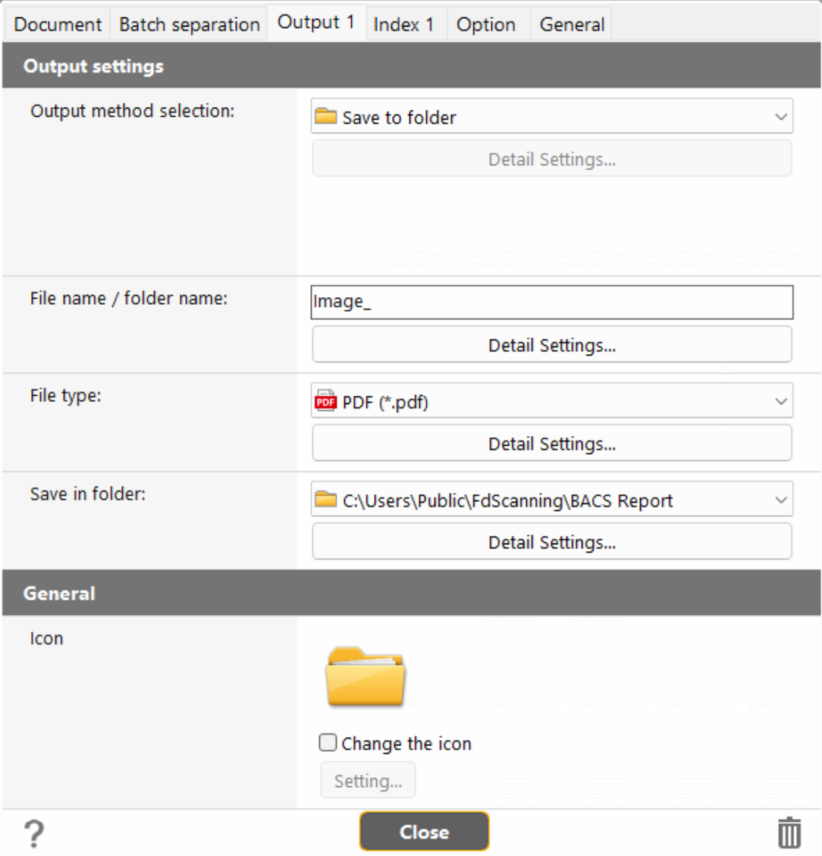The width and height of the screenshot is (822, 856).
Task: Click the large folder icon preview
Action: 366,676
